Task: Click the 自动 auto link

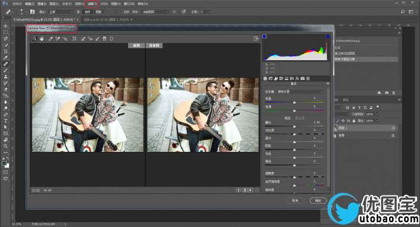Action: 287,118
